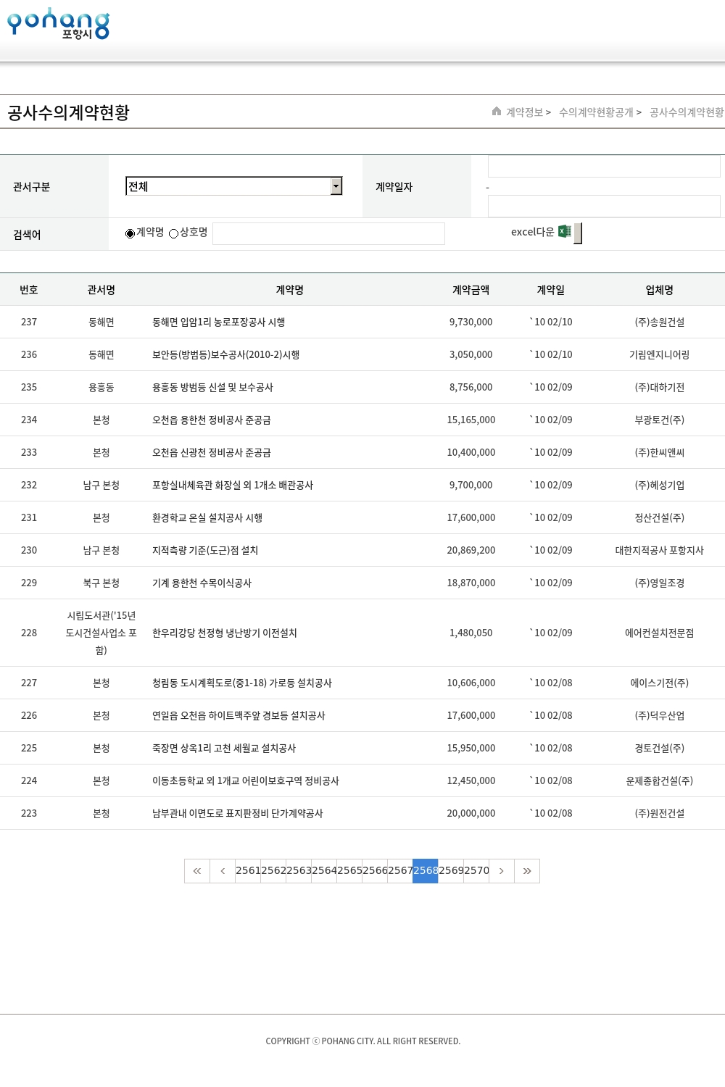Select the 상호명 radio button

tap(174, 233)
